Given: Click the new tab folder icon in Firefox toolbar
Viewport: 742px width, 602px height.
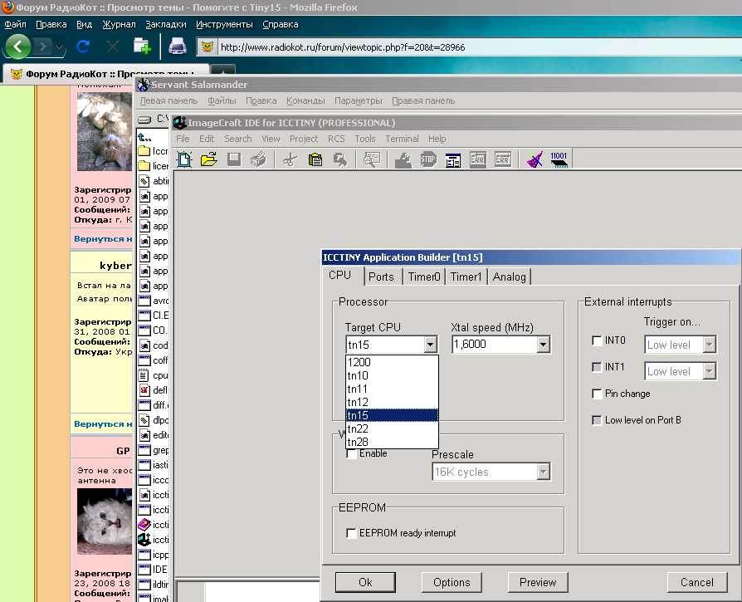Looking at the screenshot, I should click(x=142, y=46).
